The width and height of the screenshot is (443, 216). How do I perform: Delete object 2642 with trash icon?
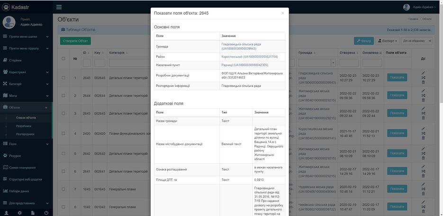pyautogui.click(x=423, y=158)
